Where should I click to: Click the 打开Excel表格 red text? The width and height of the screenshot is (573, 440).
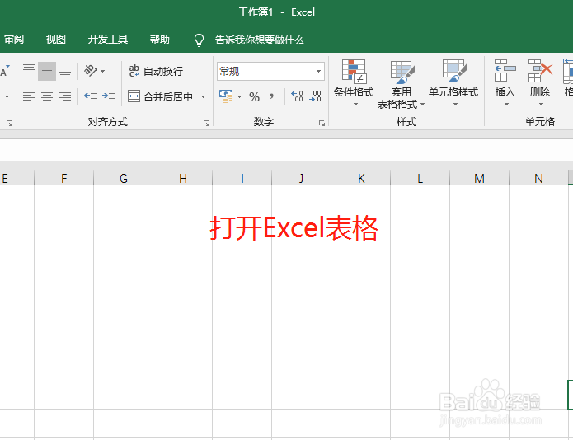294,228
